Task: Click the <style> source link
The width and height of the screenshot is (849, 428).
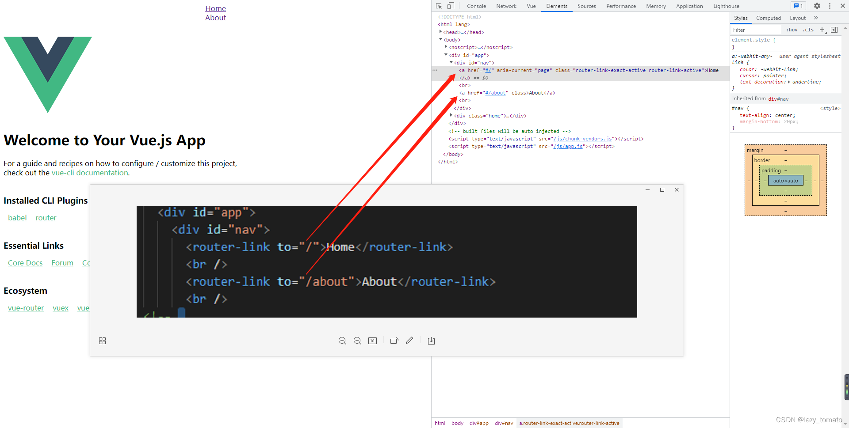Action: tap(830, 108)
